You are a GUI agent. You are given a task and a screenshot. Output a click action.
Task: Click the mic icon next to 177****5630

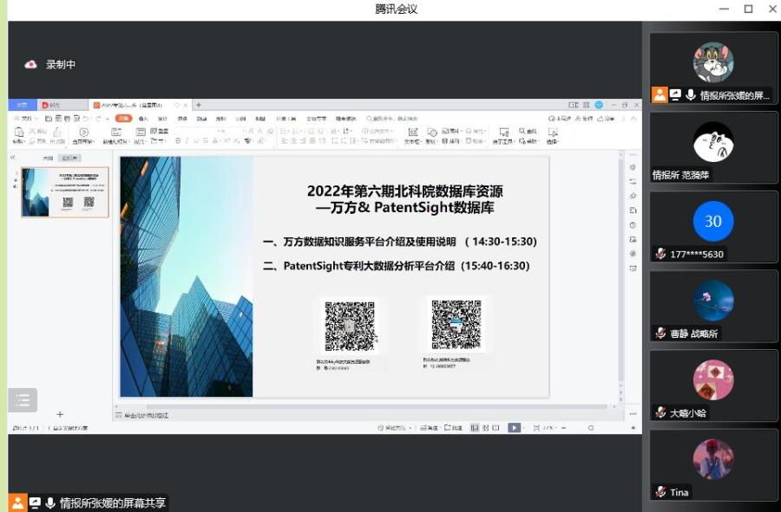click(x=660, y=254)
